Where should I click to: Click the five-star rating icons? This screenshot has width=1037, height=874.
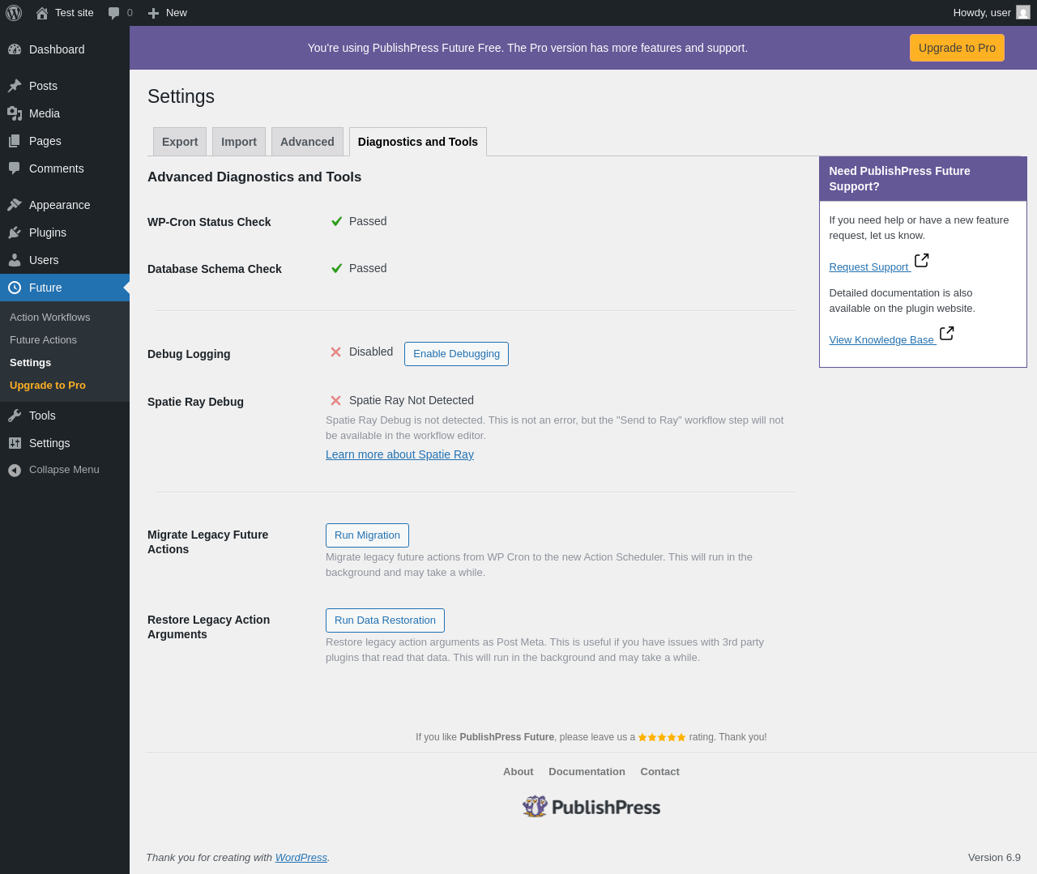click(662, 737)
